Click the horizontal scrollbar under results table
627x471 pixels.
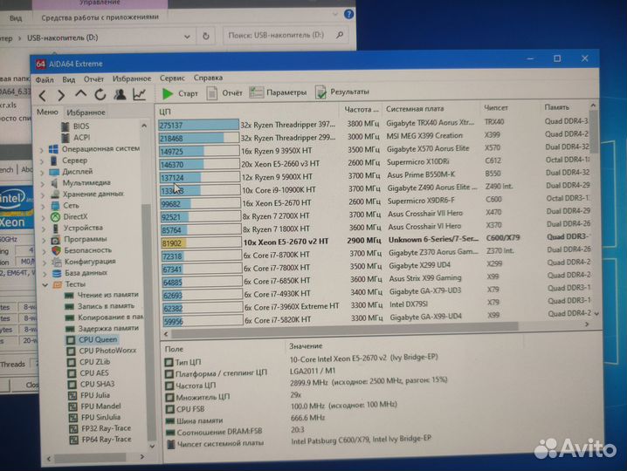point(344,328)
